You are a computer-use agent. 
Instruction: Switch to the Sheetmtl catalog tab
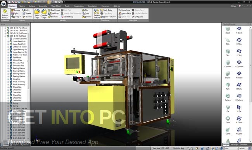243,145
